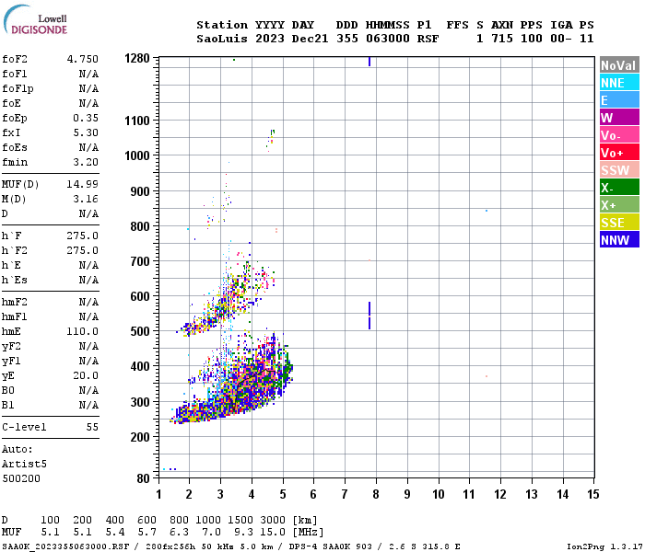Click the SaoLuis station name in header

(222, 39)
